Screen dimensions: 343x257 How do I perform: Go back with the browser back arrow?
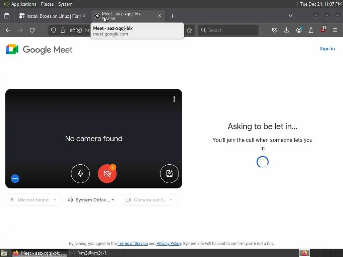[8, 30]
